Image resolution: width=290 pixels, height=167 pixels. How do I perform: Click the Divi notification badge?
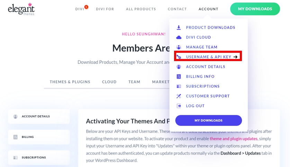click(x=87, y=7)
